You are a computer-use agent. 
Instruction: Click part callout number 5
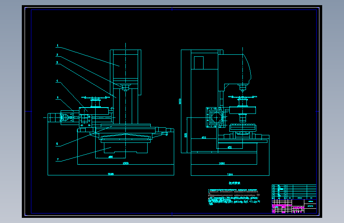click(x=58, y=98)
